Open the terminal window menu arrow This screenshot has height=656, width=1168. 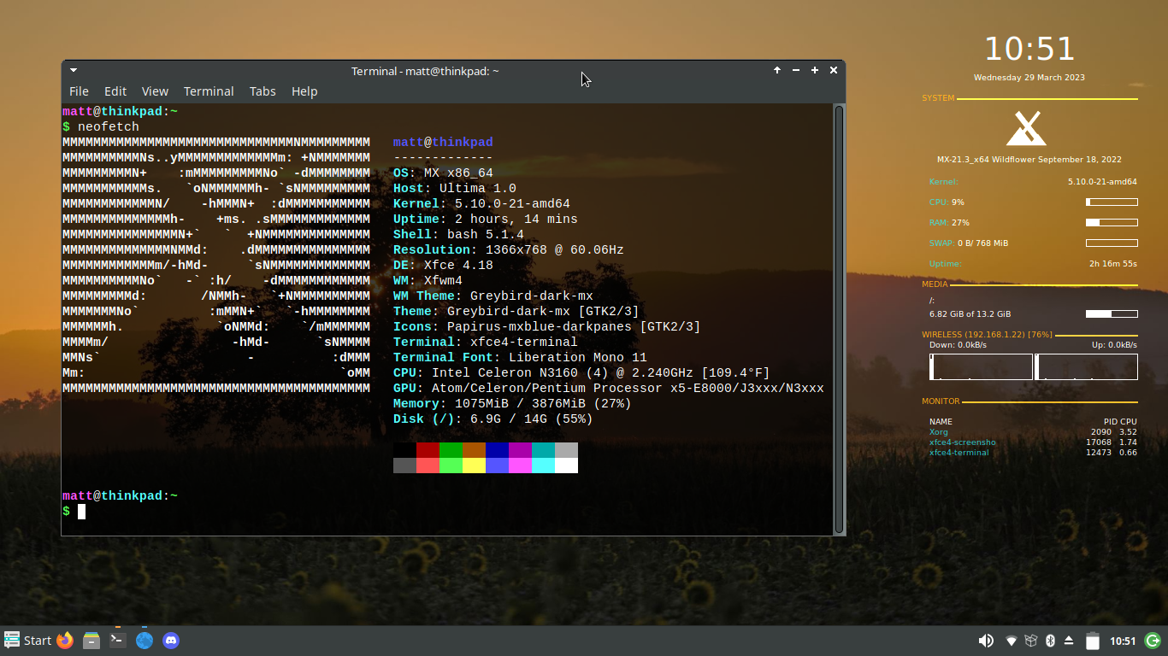pos(74,70)
